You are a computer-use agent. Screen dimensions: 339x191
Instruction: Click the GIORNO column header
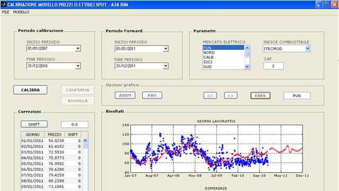point(33,134)
